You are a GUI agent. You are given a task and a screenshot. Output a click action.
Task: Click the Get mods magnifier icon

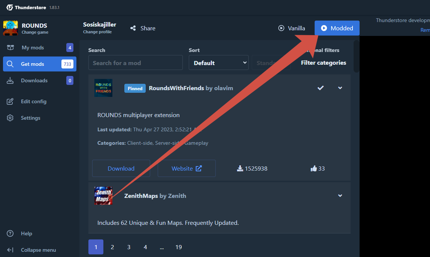[x=10, y=64]
